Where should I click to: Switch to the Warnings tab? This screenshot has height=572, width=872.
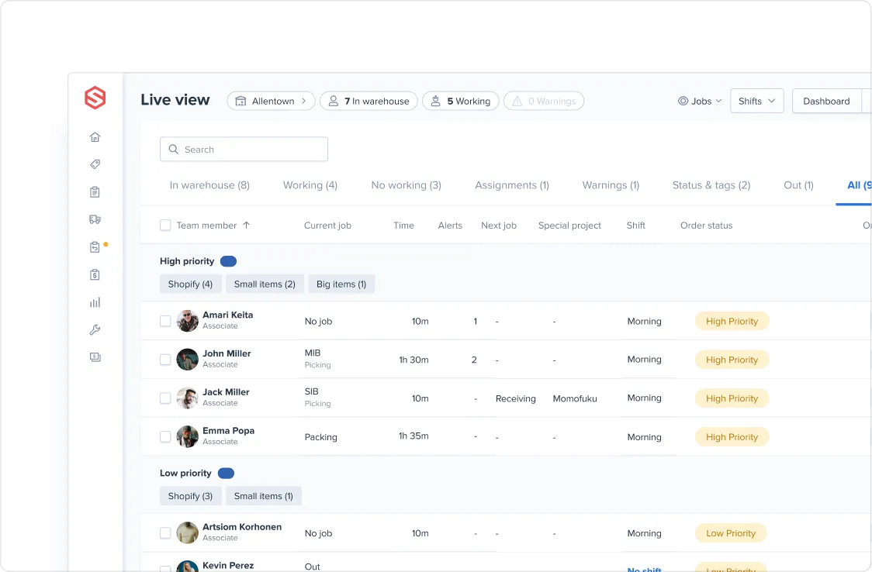[610, 185]
